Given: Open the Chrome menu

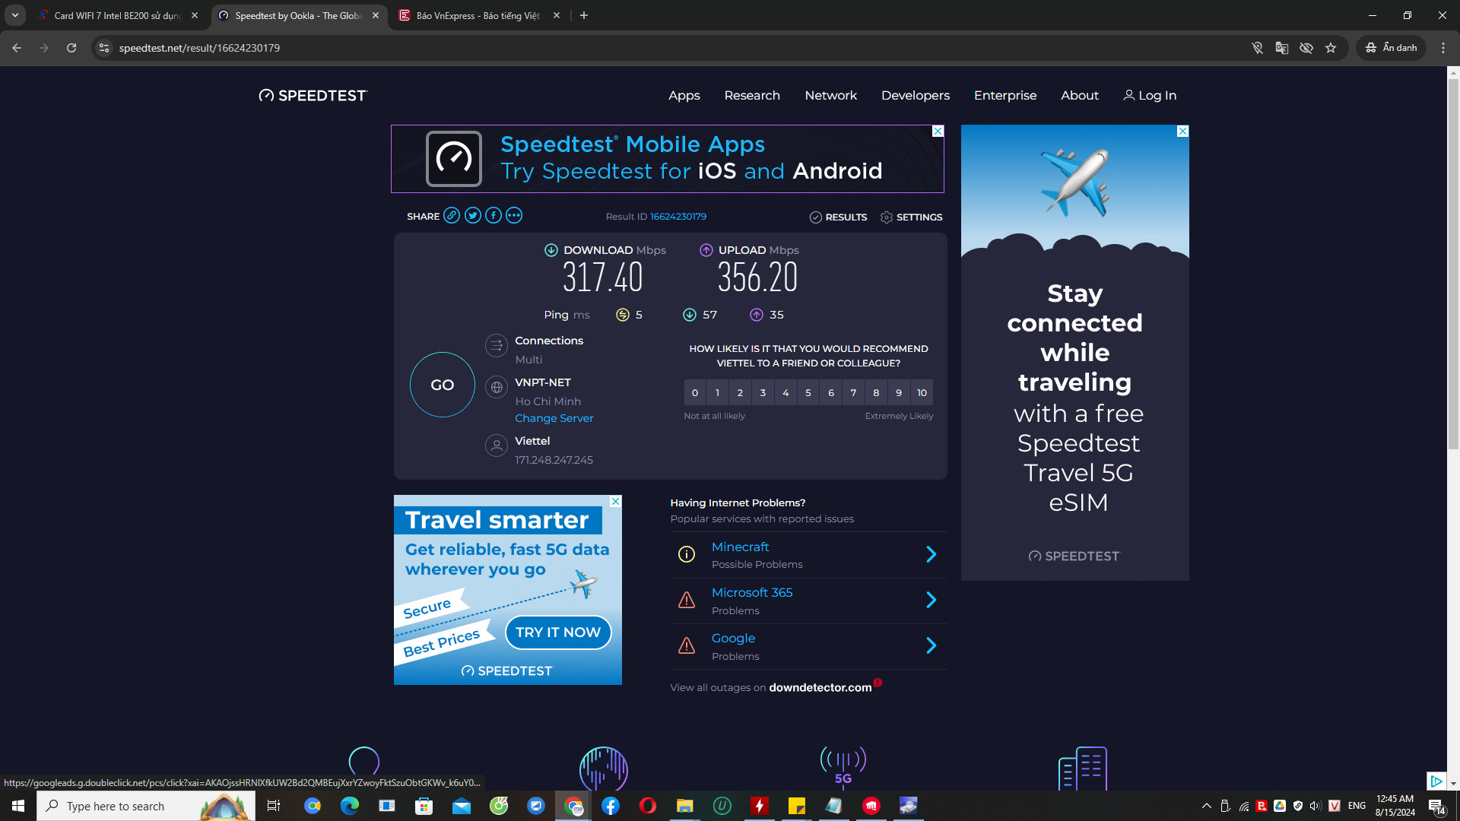Looking at the screenshot, I should [x=1443, y=48].
